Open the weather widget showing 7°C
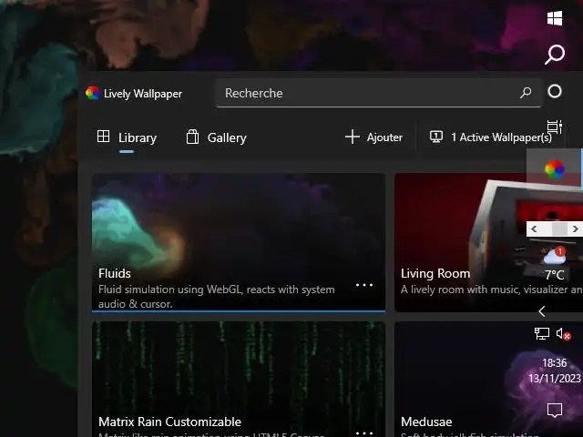583x437 pixels. [x=555, y=263]
